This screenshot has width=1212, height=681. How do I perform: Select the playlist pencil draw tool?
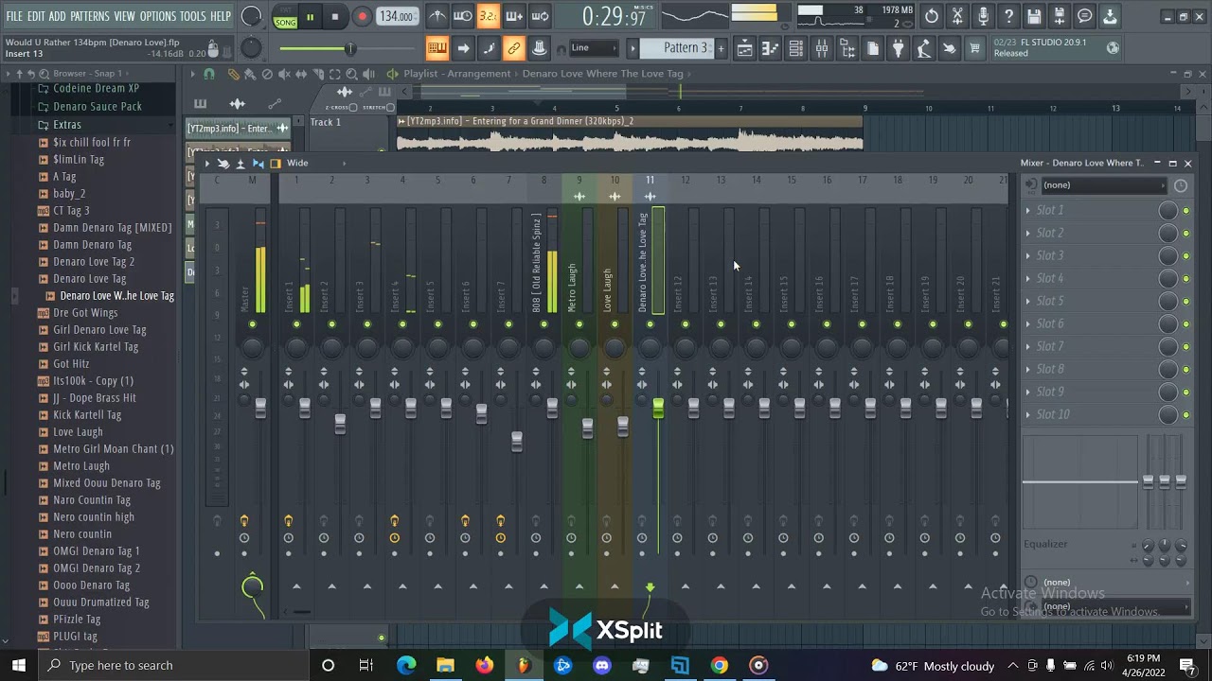(234, 74)
